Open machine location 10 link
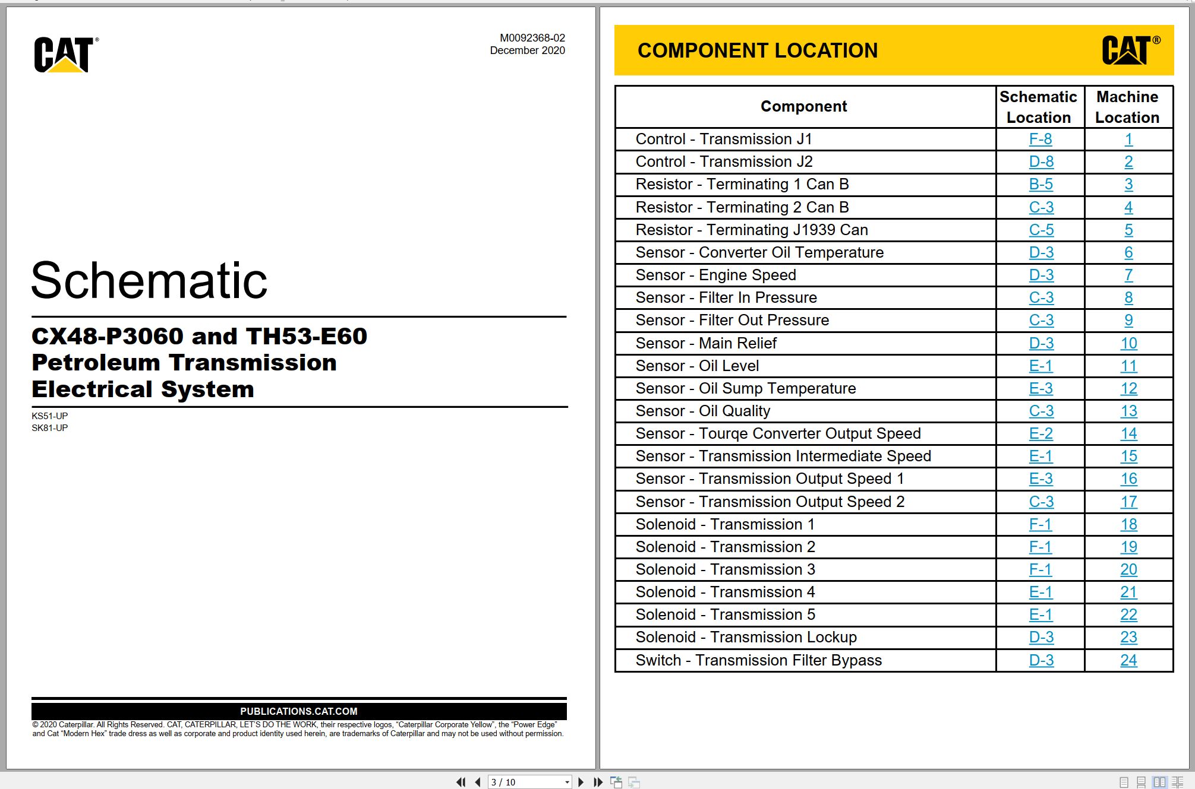 coord(1128,343)
